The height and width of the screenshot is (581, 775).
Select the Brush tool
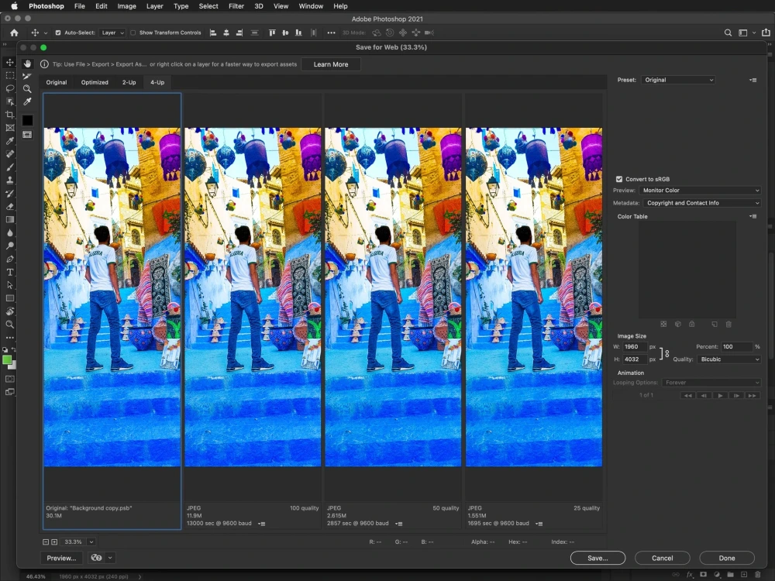pyautogui.click(x=9, y=167)
